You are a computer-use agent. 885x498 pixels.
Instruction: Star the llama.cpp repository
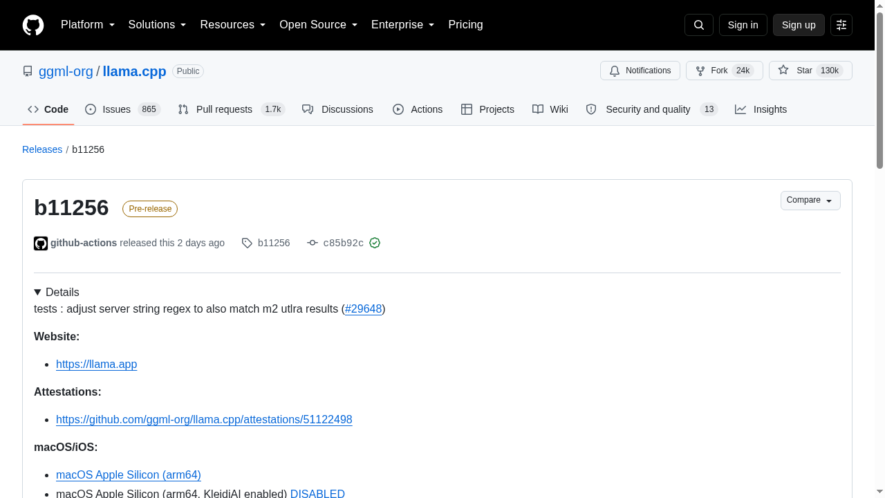coord(810,71)
